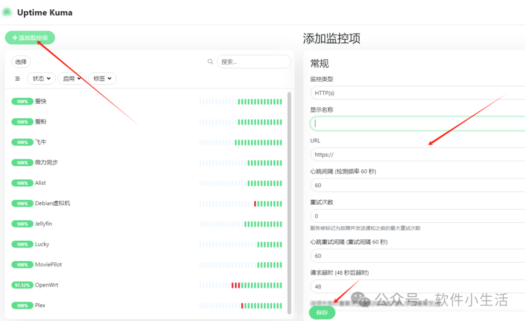The image size is (525, 321).
Task: Open the 爱快 monitor
Action: click(147, 102)
